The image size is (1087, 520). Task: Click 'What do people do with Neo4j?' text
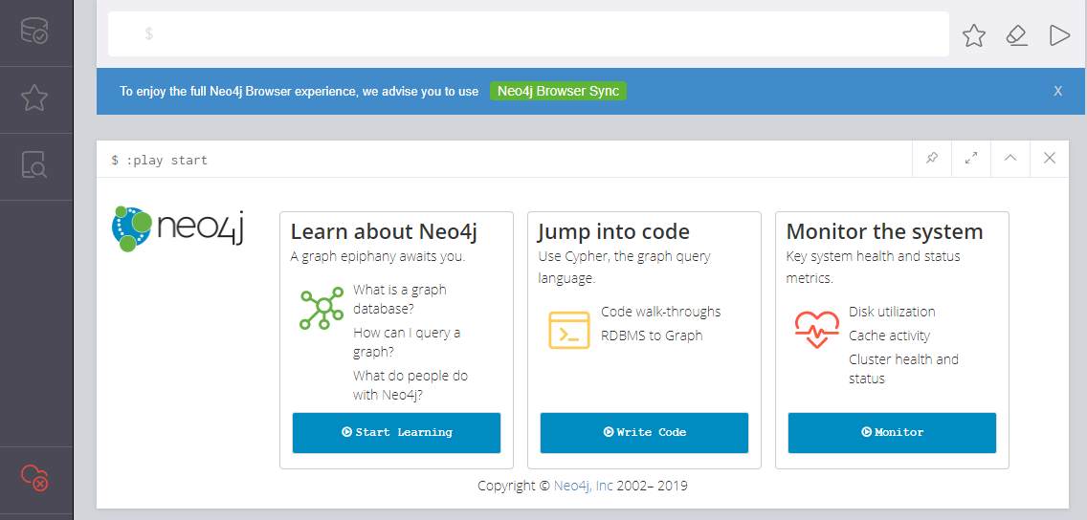coord(410,385)
